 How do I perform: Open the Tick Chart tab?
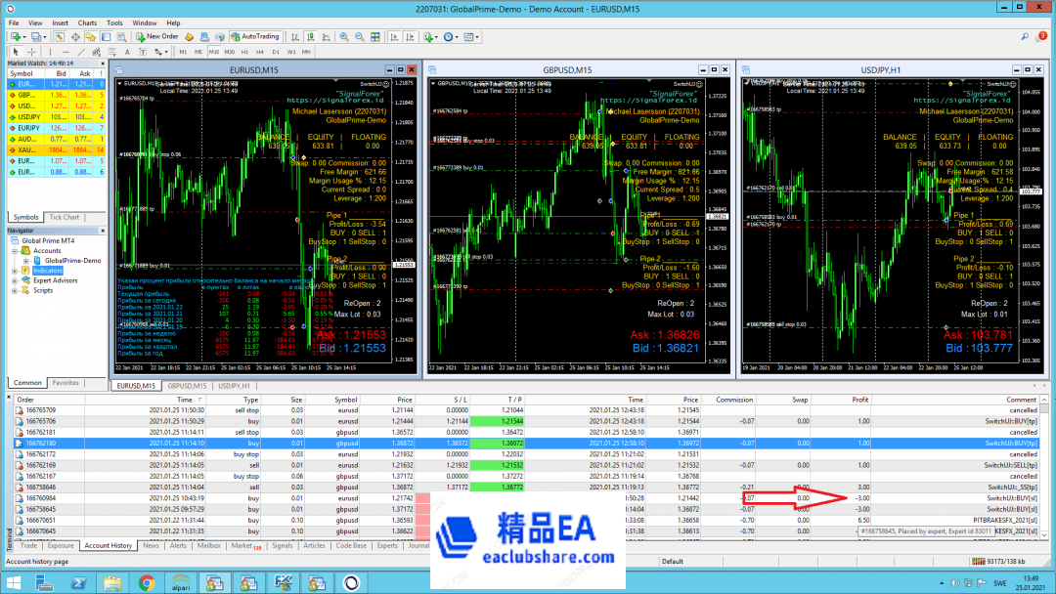pos(65,218)
